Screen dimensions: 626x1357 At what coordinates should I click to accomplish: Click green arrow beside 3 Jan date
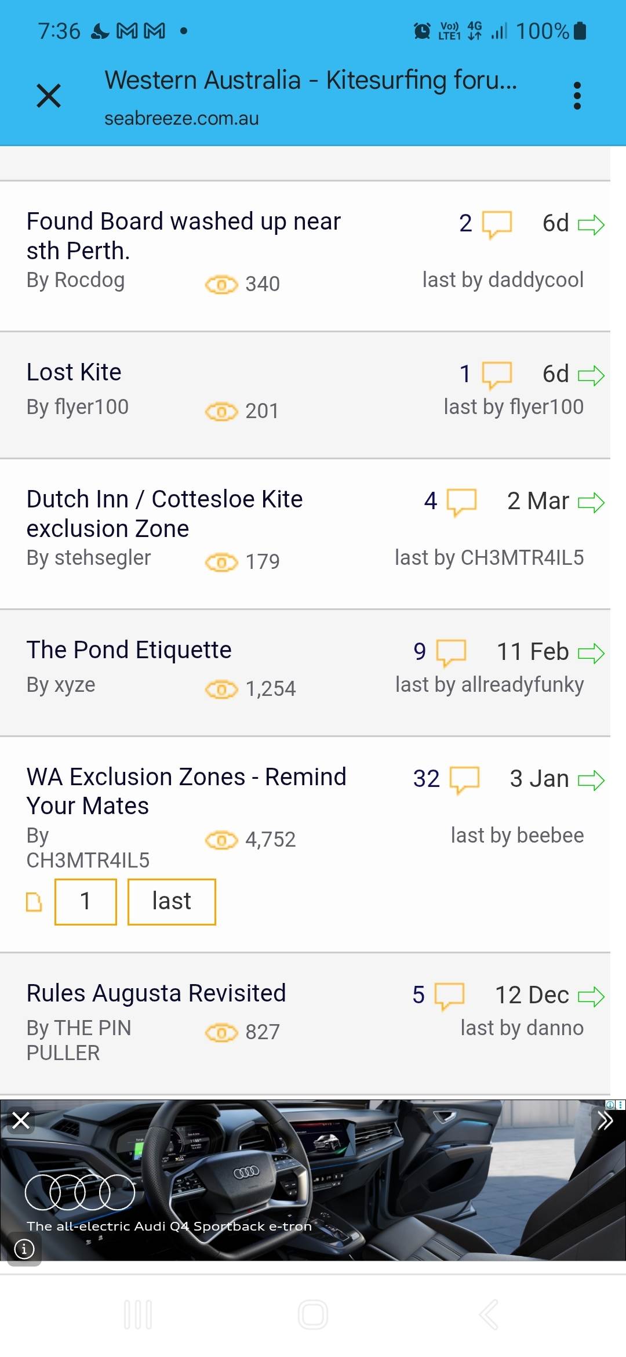coord(591,780)
